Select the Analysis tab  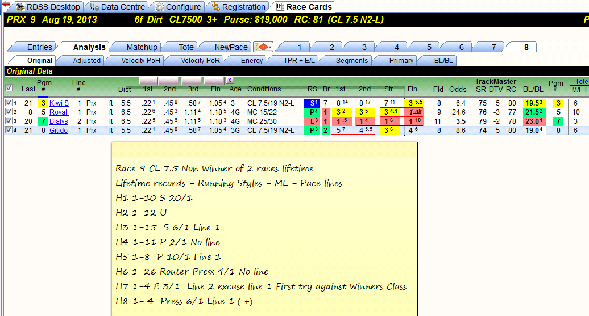point(89,47)
